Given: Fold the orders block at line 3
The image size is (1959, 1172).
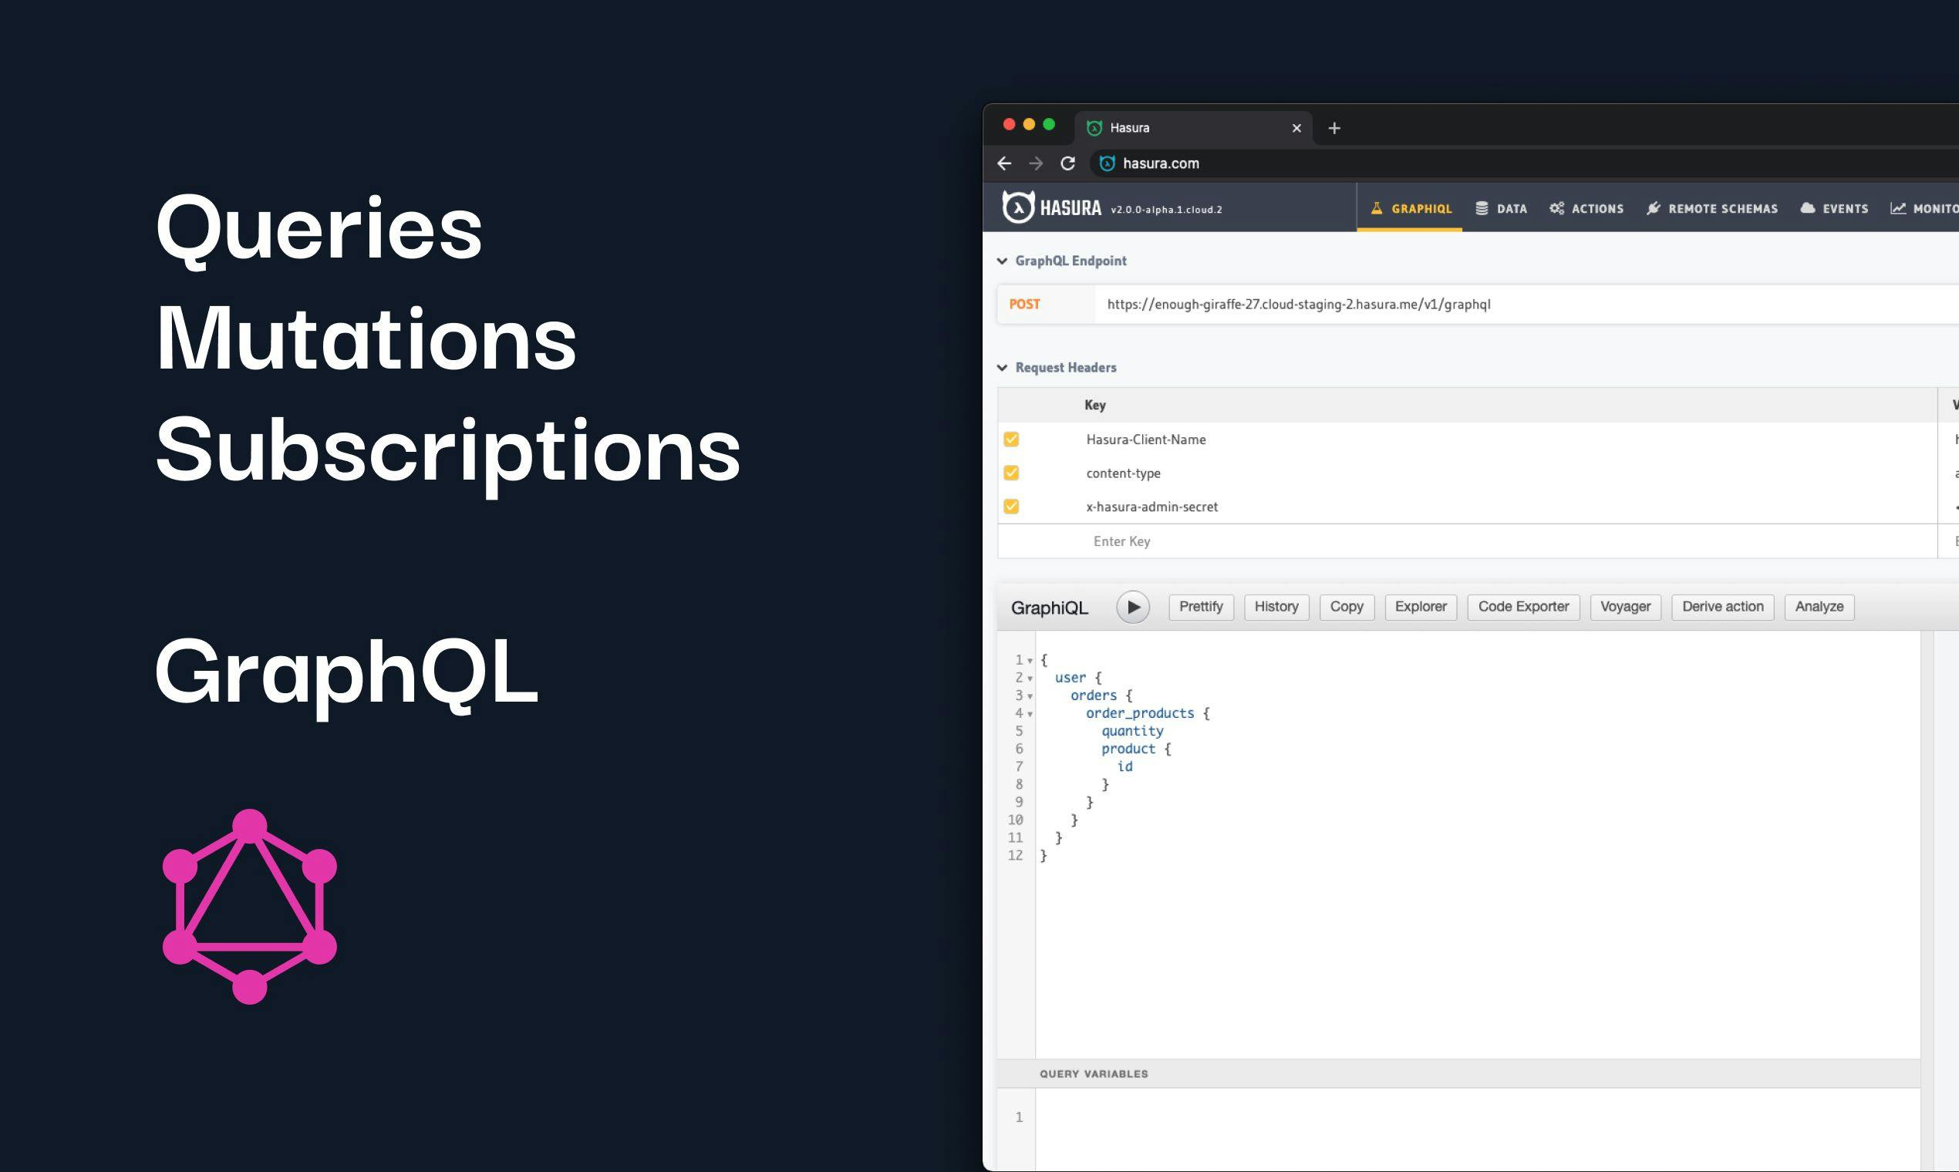Looking at the screenshot, I should pyautogui.click(x=1030, y=695).
